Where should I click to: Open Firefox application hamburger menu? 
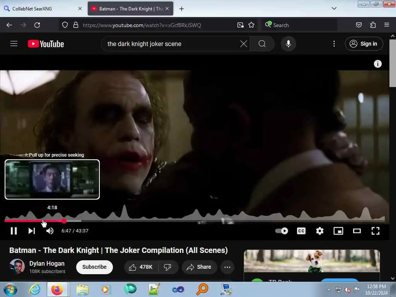(x=387, y=25)
